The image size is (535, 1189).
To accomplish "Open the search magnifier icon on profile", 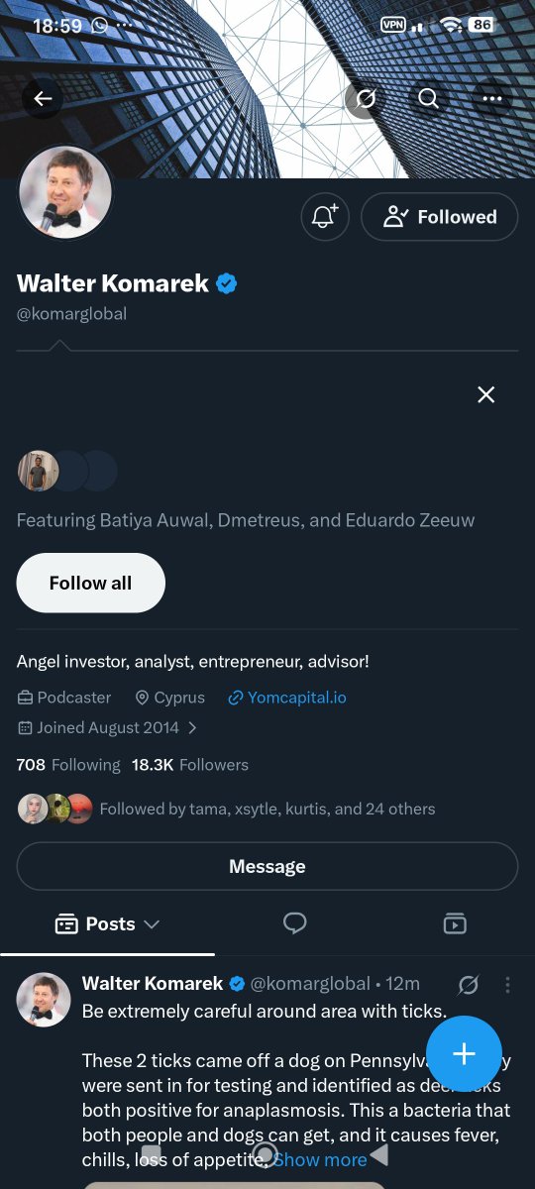I will tap(428, 98).
